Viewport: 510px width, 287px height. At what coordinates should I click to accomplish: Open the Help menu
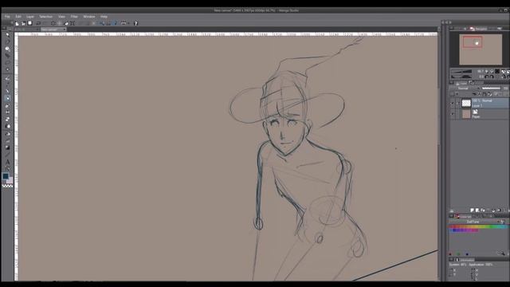104,17
